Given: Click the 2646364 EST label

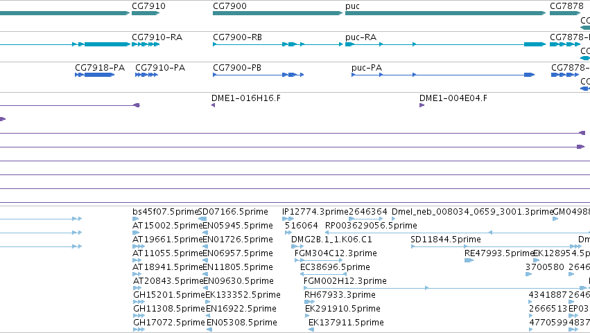Looking at the screenshot, I should [368, 212].
